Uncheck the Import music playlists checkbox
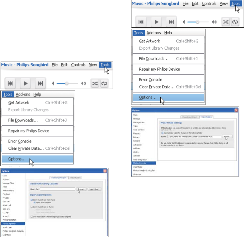Screen dimensions: 244x237 point(35,202)
